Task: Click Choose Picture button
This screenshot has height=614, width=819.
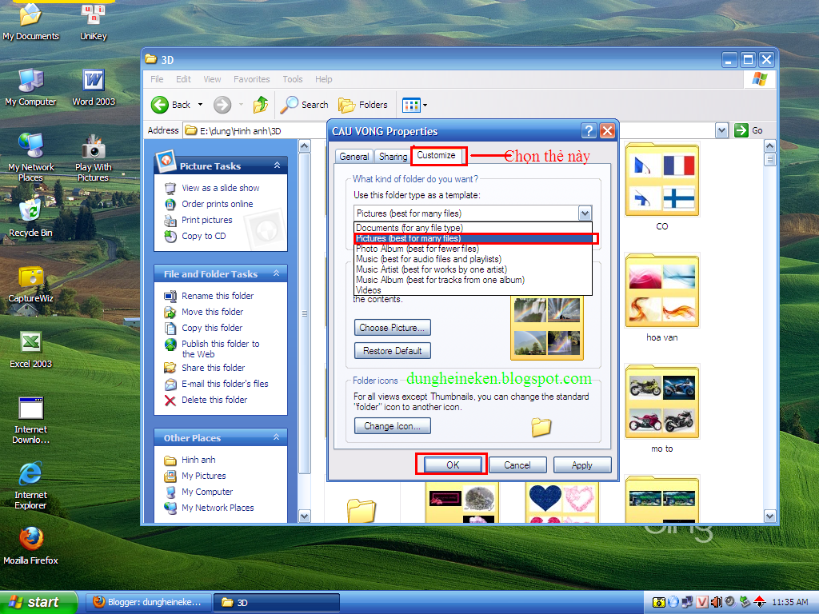Action: click(x=392, y=328)
